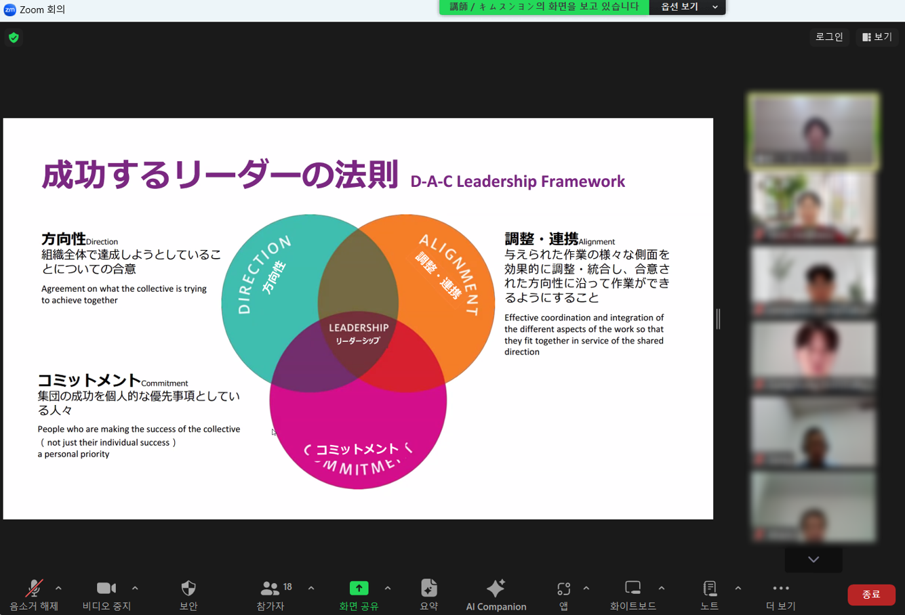Viewport: 905px width, 615px height.
Task: Open share options caret next to 화면 공유
Action: click(388, 588)
